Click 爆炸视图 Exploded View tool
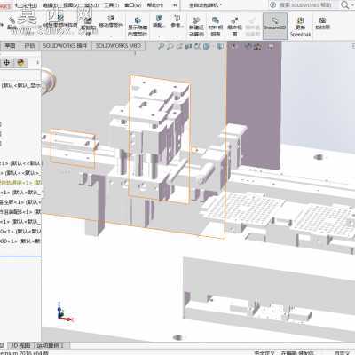Screen dimensions: 355x355 click(x=234, y=27)
